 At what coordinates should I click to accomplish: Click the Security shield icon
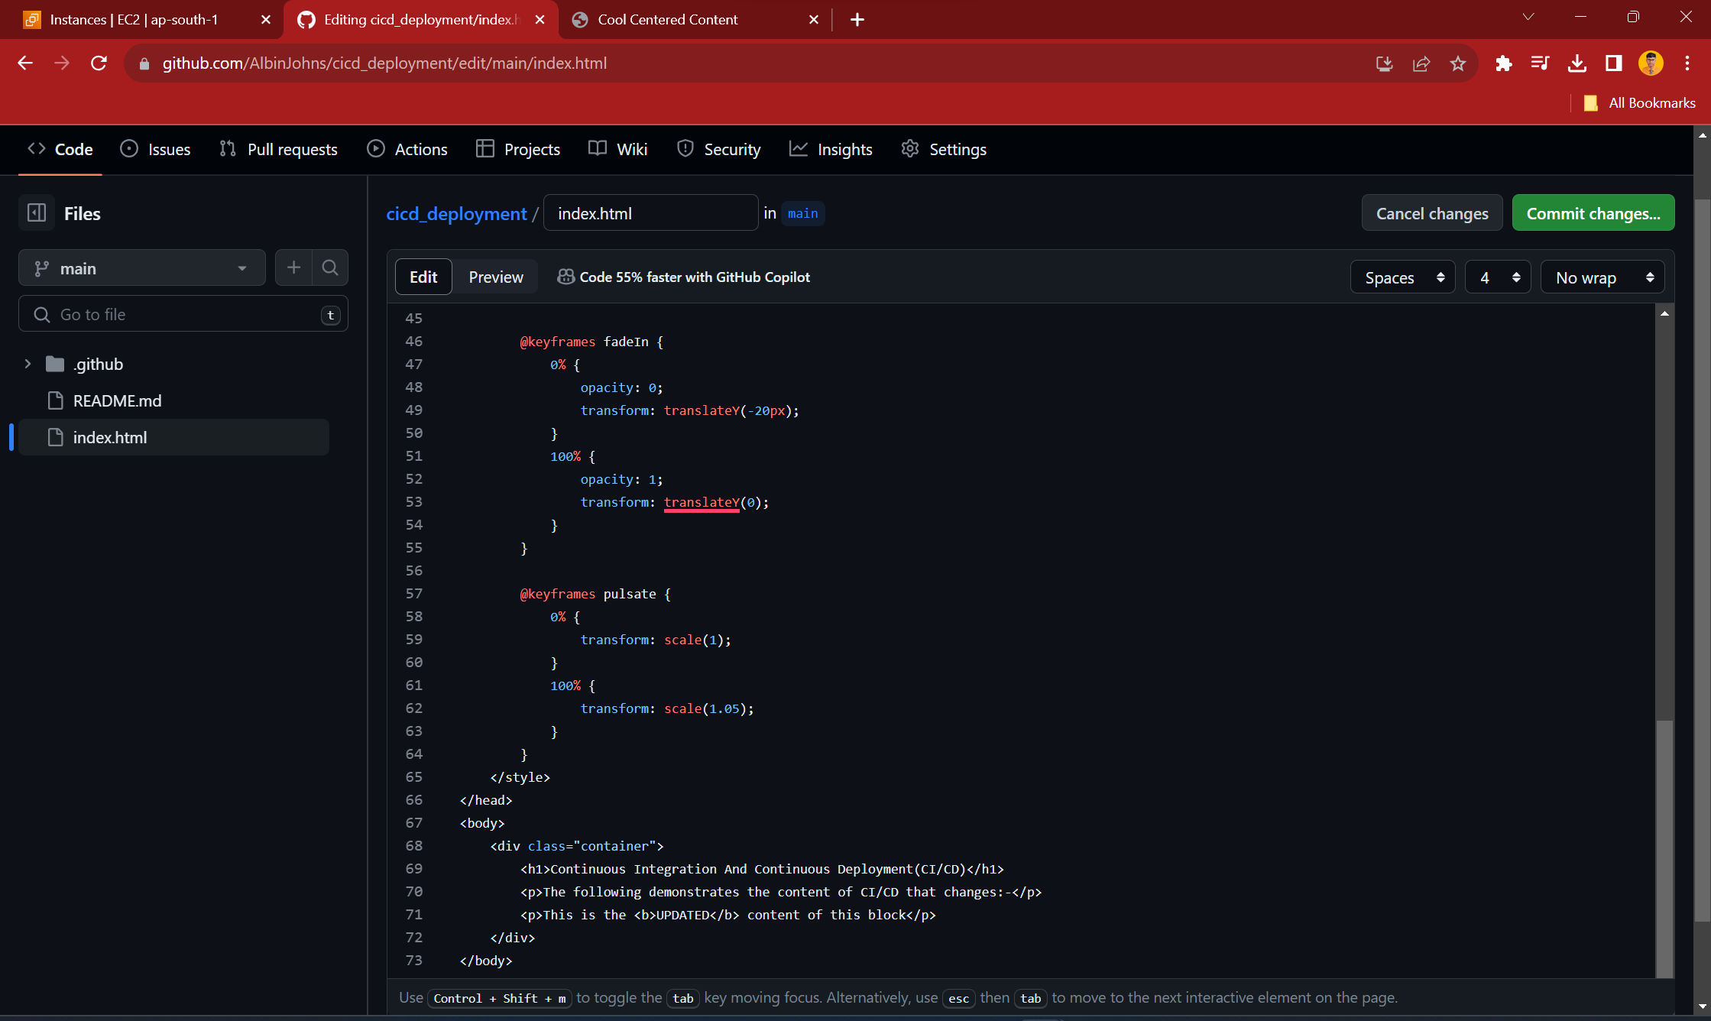[685, 149]
